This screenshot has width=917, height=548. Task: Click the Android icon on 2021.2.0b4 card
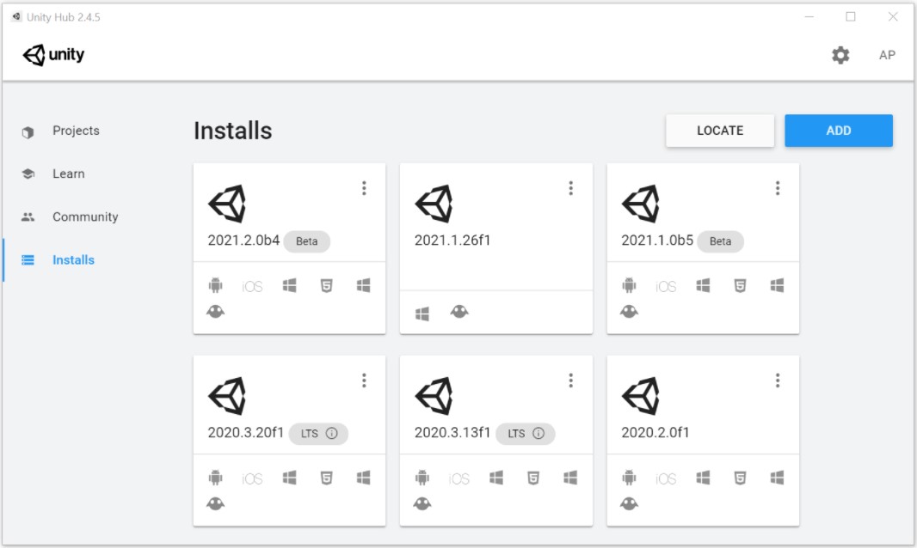[215, 286]
